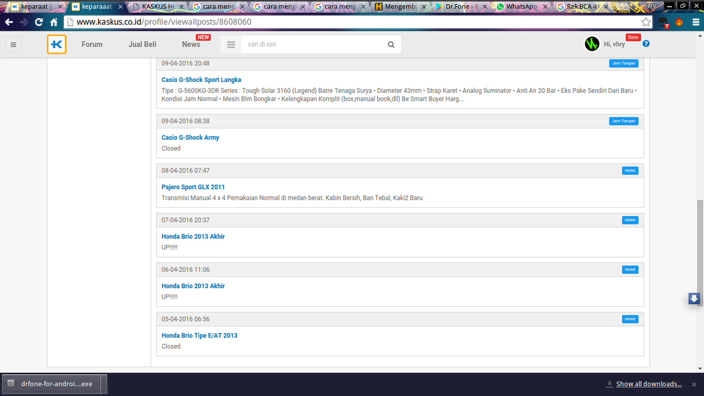
Task: Click the address bar URL
Action: click(x=164, y=22)
